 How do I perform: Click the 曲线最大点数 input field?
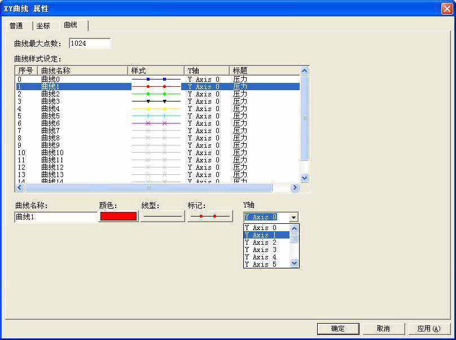(89, 43)
